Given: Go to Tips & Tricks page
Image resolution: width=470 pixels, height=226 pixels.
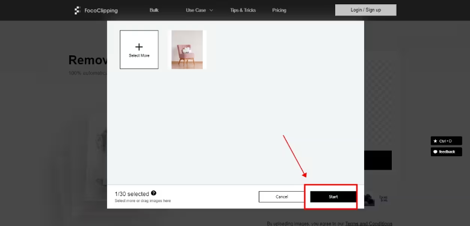Looking at the screenshot, I should tap(243, 10).
